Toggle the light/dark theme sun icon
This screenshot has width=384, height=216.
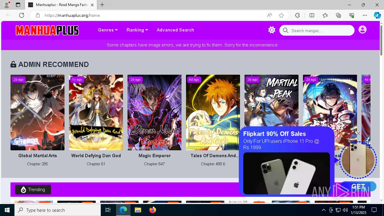[x=272, y=30]
